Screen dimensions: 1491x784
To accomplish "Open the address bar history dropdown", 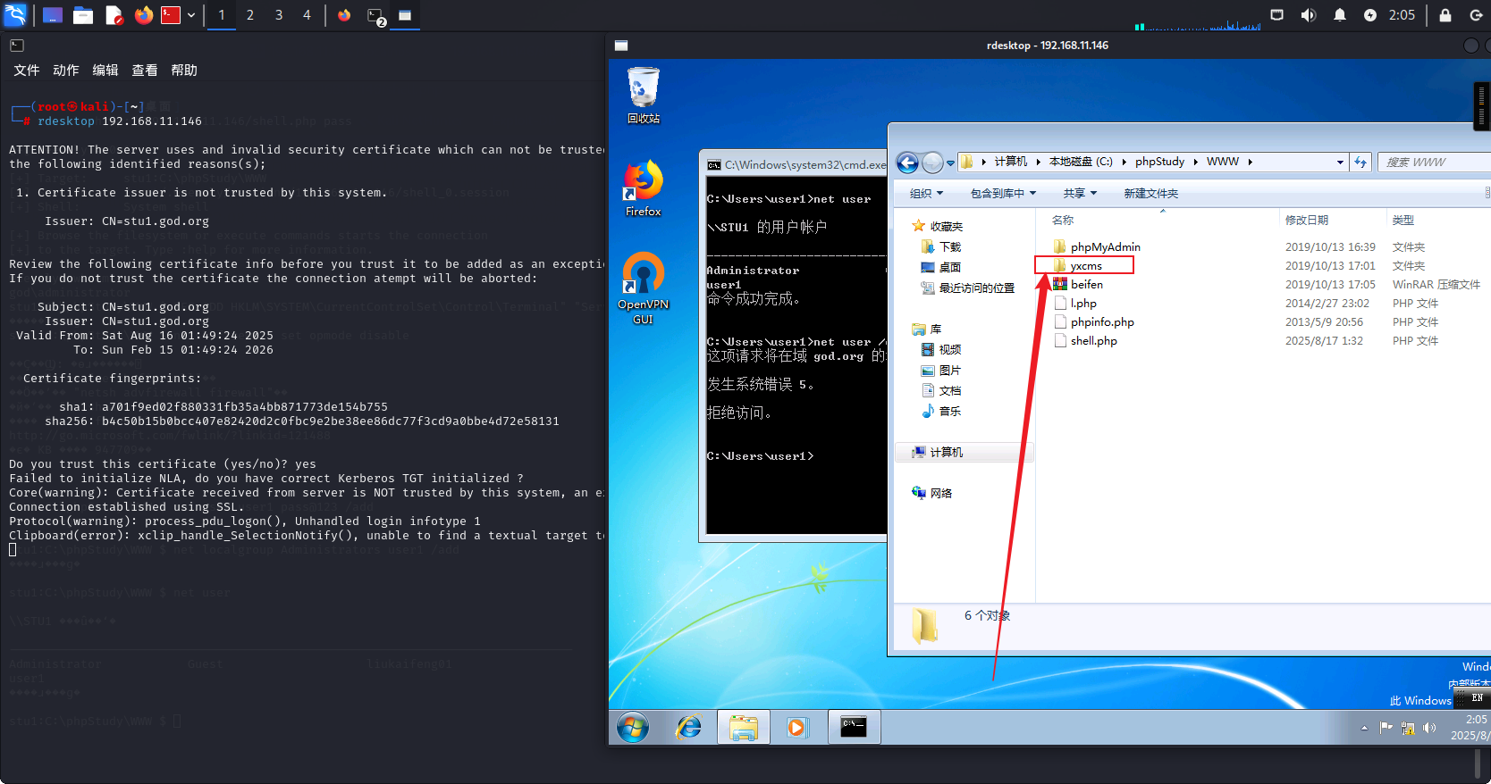I will coord(1339,163).
